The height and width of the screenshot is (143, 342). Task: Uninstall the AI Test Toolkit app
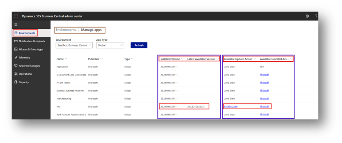[264, 83]
